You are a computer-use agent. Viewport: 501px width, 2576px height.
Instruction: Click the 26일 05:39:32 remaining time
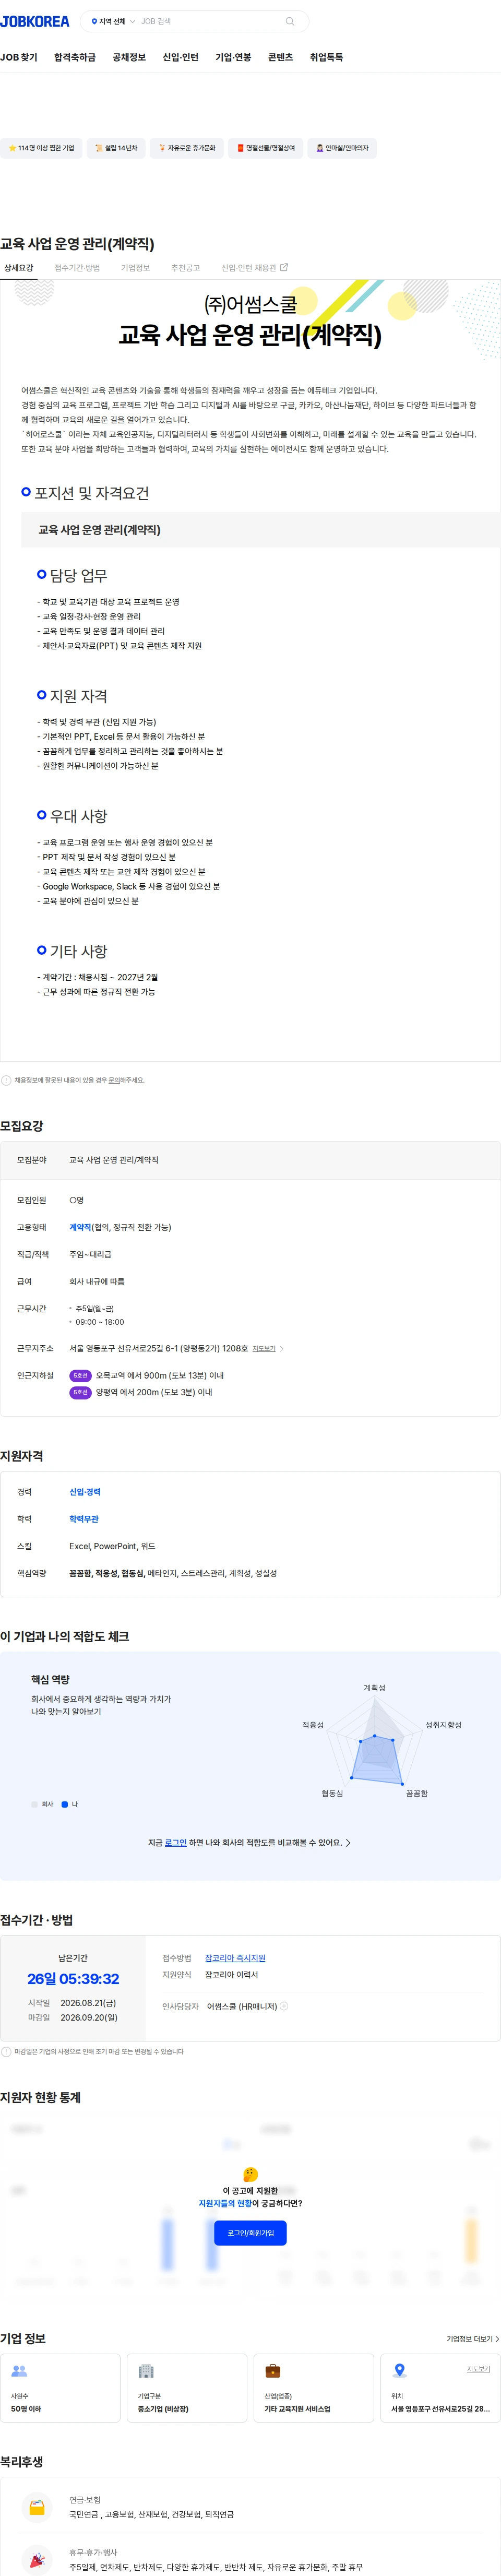click(73, 1979)
